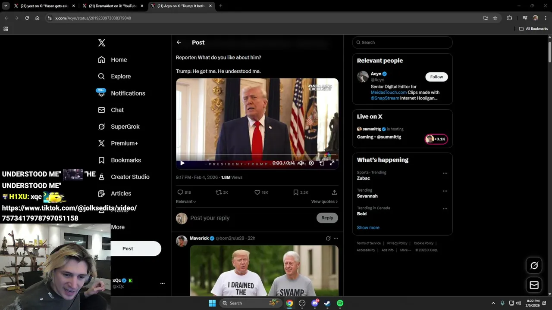Open the Grok floating button
Screen dimensions: 552x310
(534, 266)
